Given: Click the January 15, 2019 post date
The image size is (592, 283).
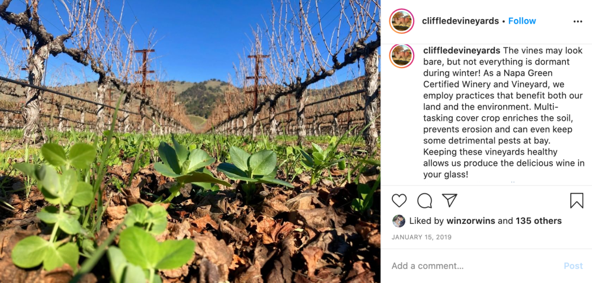Looking at the screenshot, I should pos(421,237).
